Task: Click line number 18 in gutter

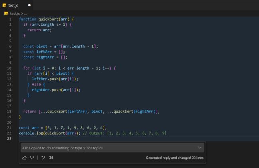Action: 9,112
